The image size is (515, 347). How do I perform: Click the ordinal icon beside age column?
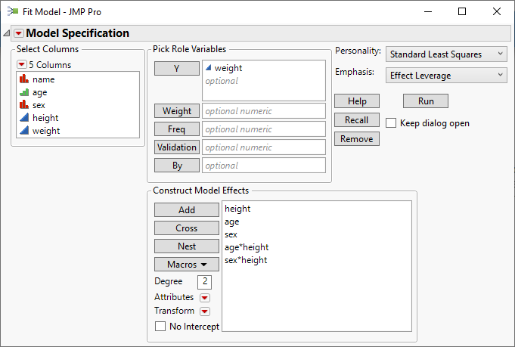pos(23,92)
